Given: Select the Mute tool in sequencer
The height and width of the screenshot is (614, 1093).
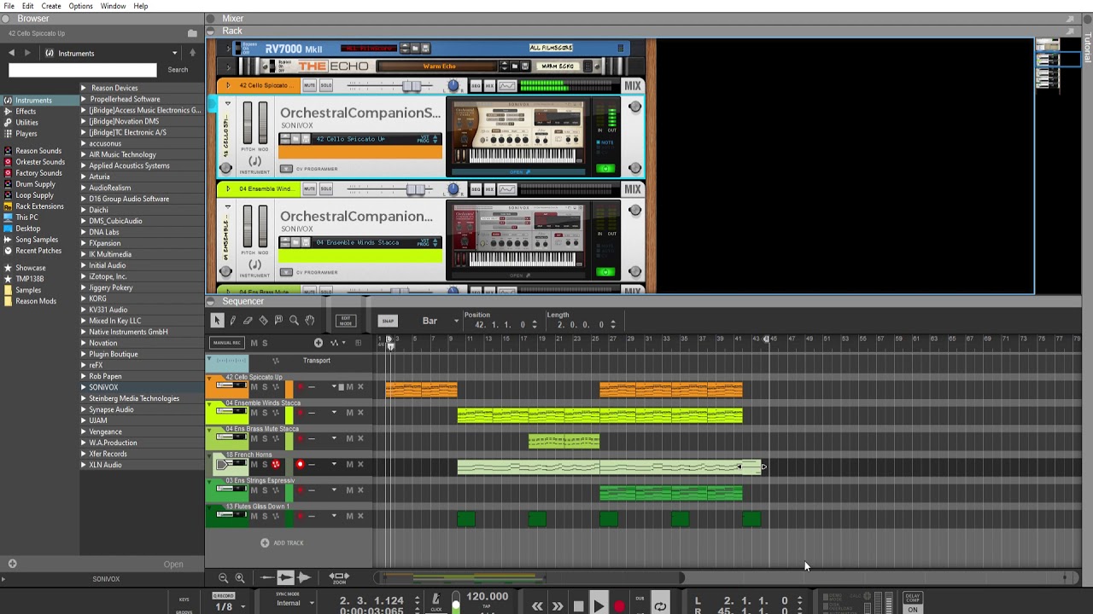Looking at the screenshot, I should (278, 321).
